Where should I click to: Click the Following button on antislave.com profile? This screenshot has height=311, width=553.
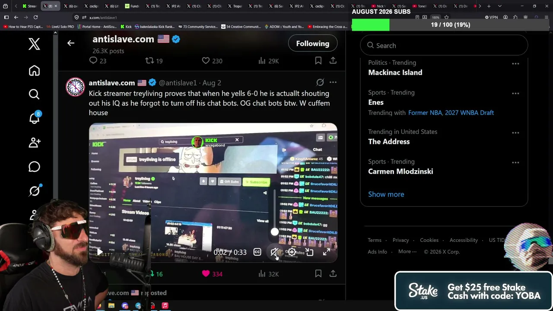pyautogui.click(x=313, y=43)
